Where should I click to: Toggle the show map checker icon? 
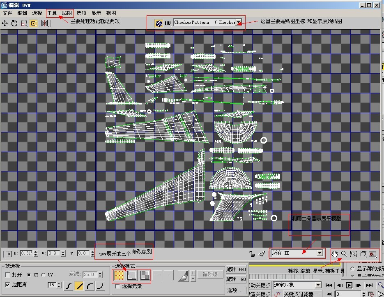[159, 23]
